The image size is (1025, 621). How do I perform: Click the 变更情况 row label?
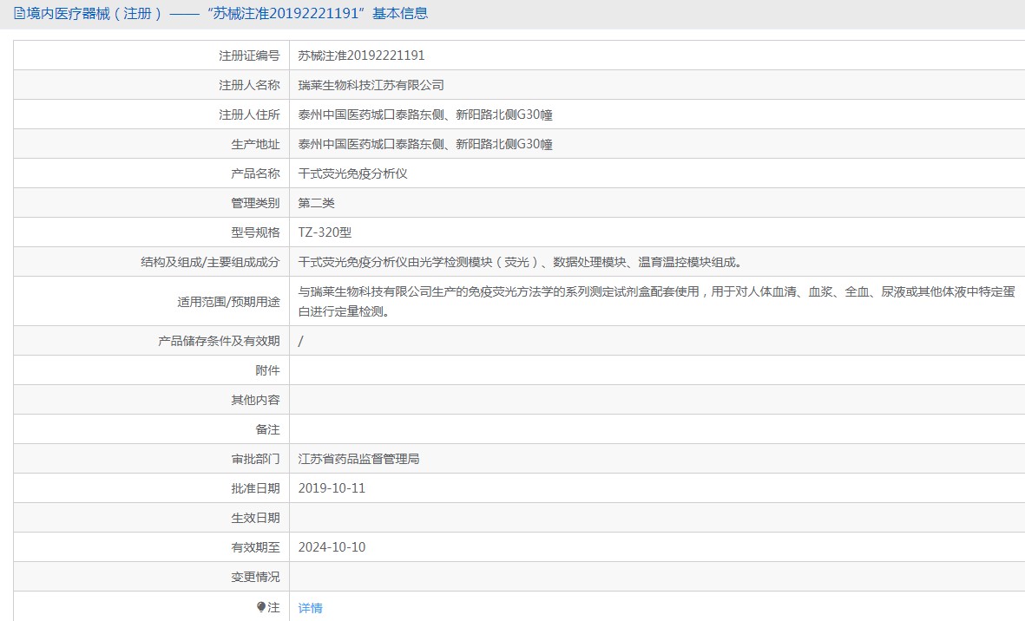tap(255, 577)
